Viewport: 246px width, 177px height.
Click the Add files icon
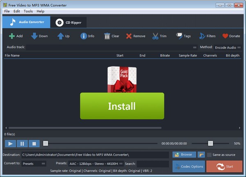click(x=11, y=36)
